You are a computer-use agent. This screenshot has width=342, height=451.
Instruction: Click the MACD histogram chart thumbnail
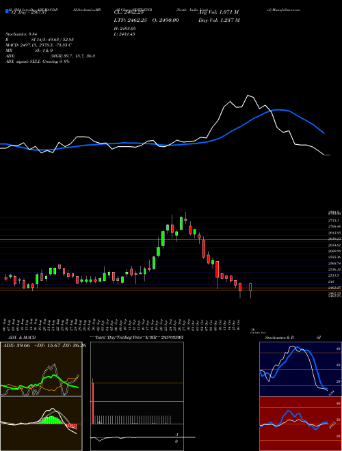click(41, 424)
